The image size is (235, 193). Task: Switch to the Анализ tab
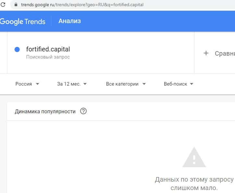pyautogui.click(x=70, y=21)
